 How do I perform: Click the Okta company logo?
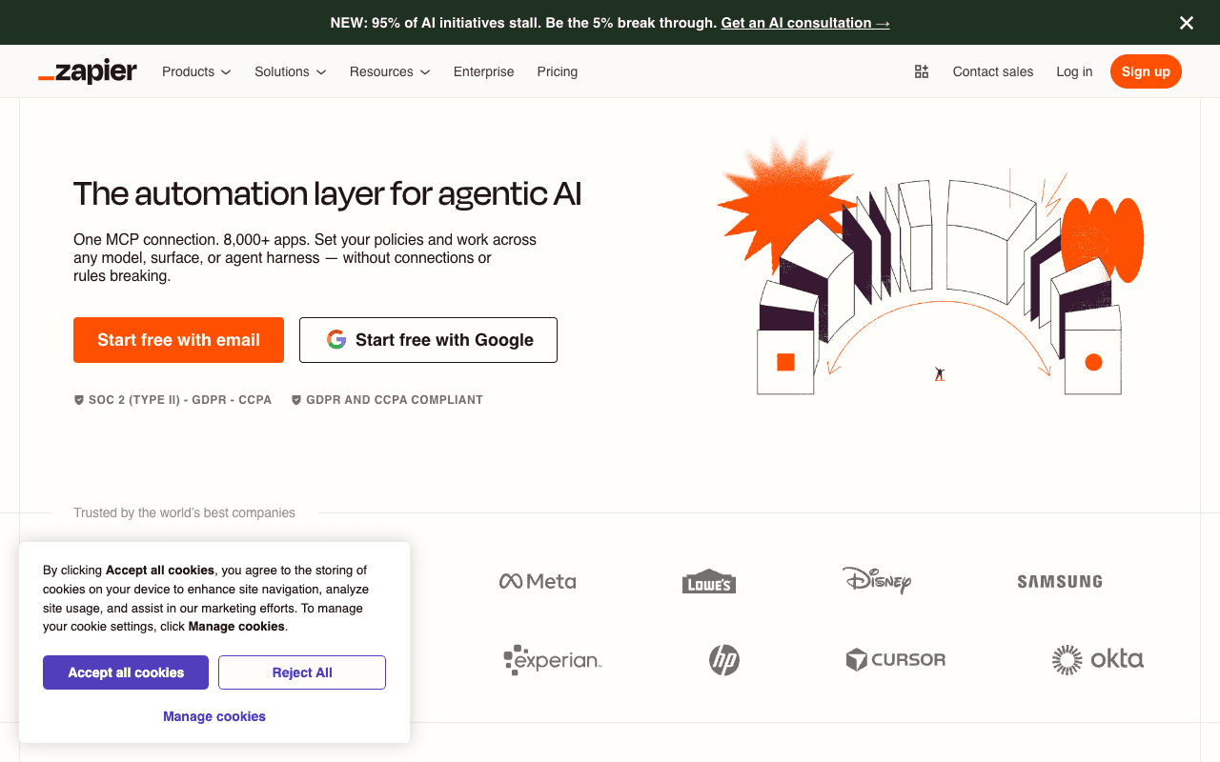coord(1098,659)
